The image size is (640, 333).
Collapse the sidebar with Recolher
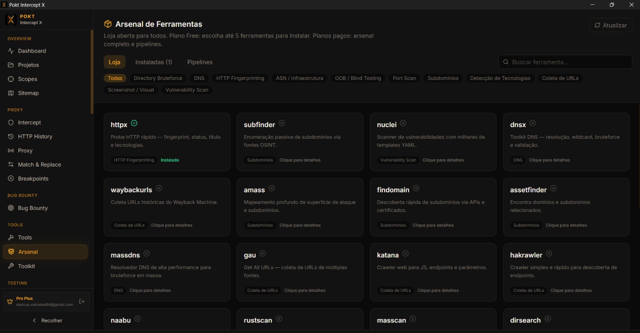(x=47, y=321)
